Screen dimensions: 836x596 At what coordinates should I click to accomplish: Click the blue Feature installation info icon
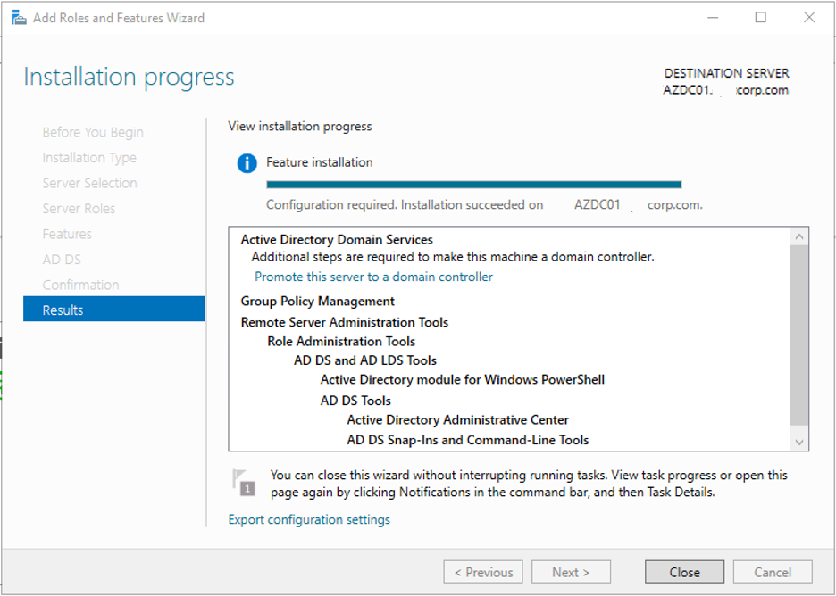[x=247, y=163]
